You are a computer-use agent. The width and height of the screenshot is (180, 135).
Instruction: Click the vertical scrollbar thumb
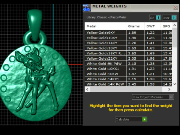[x=175, y=37]
